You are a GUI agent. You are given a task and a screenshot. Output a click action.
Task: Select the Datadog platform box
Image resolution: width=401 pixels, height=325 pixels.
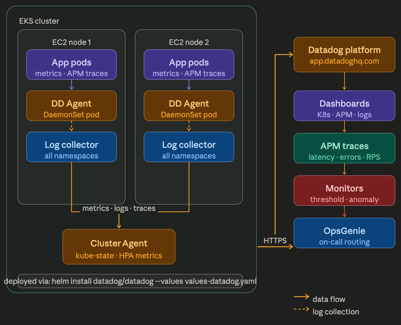[344, 55]
